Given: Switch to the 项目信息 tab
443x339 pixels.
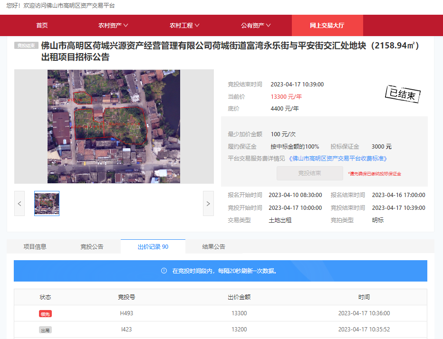Looking at the screenshot, I should [x=35, y=246].
